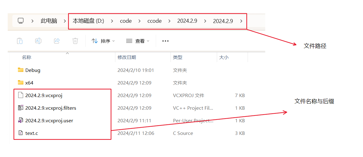Click the computer monitor icon in address bar
363x157 pixels.
pyautogui.click(x=21, y=21)
